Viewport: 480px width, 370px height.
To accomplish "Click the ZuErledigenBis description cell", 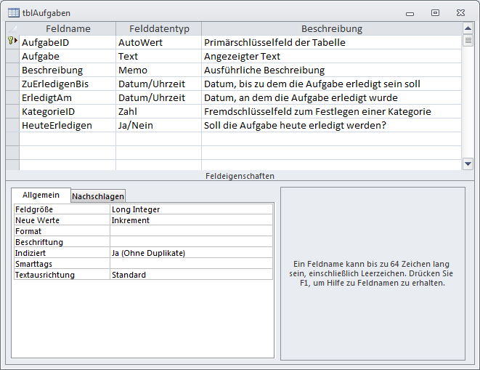I will coord(331,84).
